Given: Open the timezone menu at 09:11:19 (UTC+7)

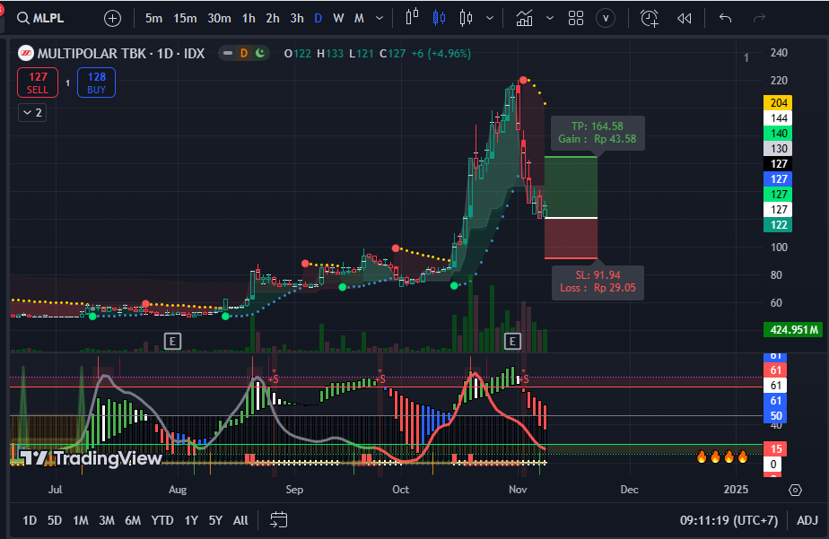Looking at the screenshot, I should [729, 520].
